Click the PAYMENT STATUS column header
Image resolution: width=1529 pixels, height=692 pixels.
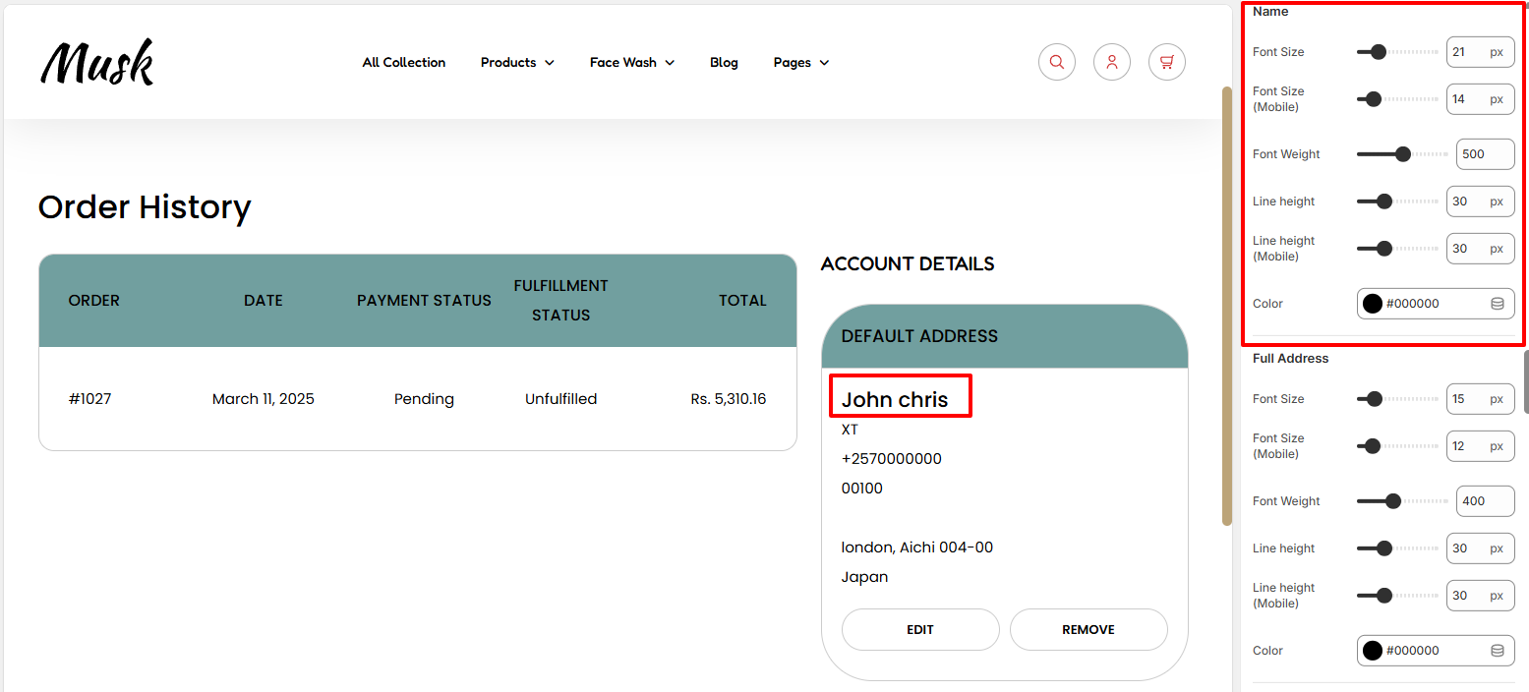coord(424,301)
